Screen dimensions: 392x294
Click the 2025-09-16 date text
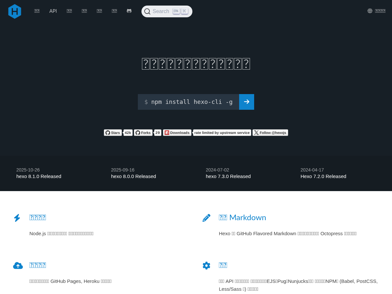pyautogui.click(x=123, y=170)
